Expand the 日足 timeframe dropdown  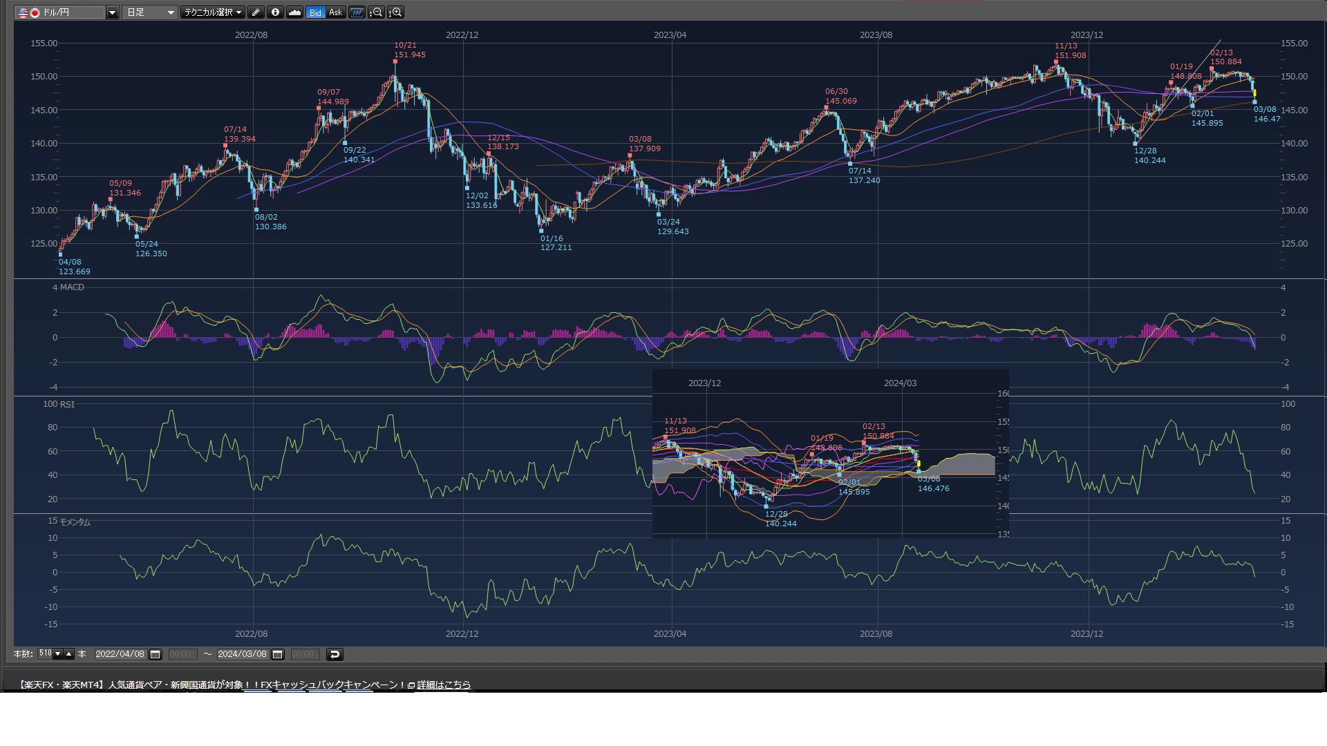[170, 12]
